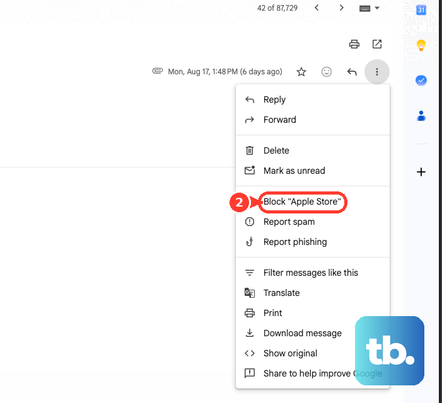The height and width of the screenshot is (403, 442).
Task: Choose Reply from the menu
Action: click(313, 99)
